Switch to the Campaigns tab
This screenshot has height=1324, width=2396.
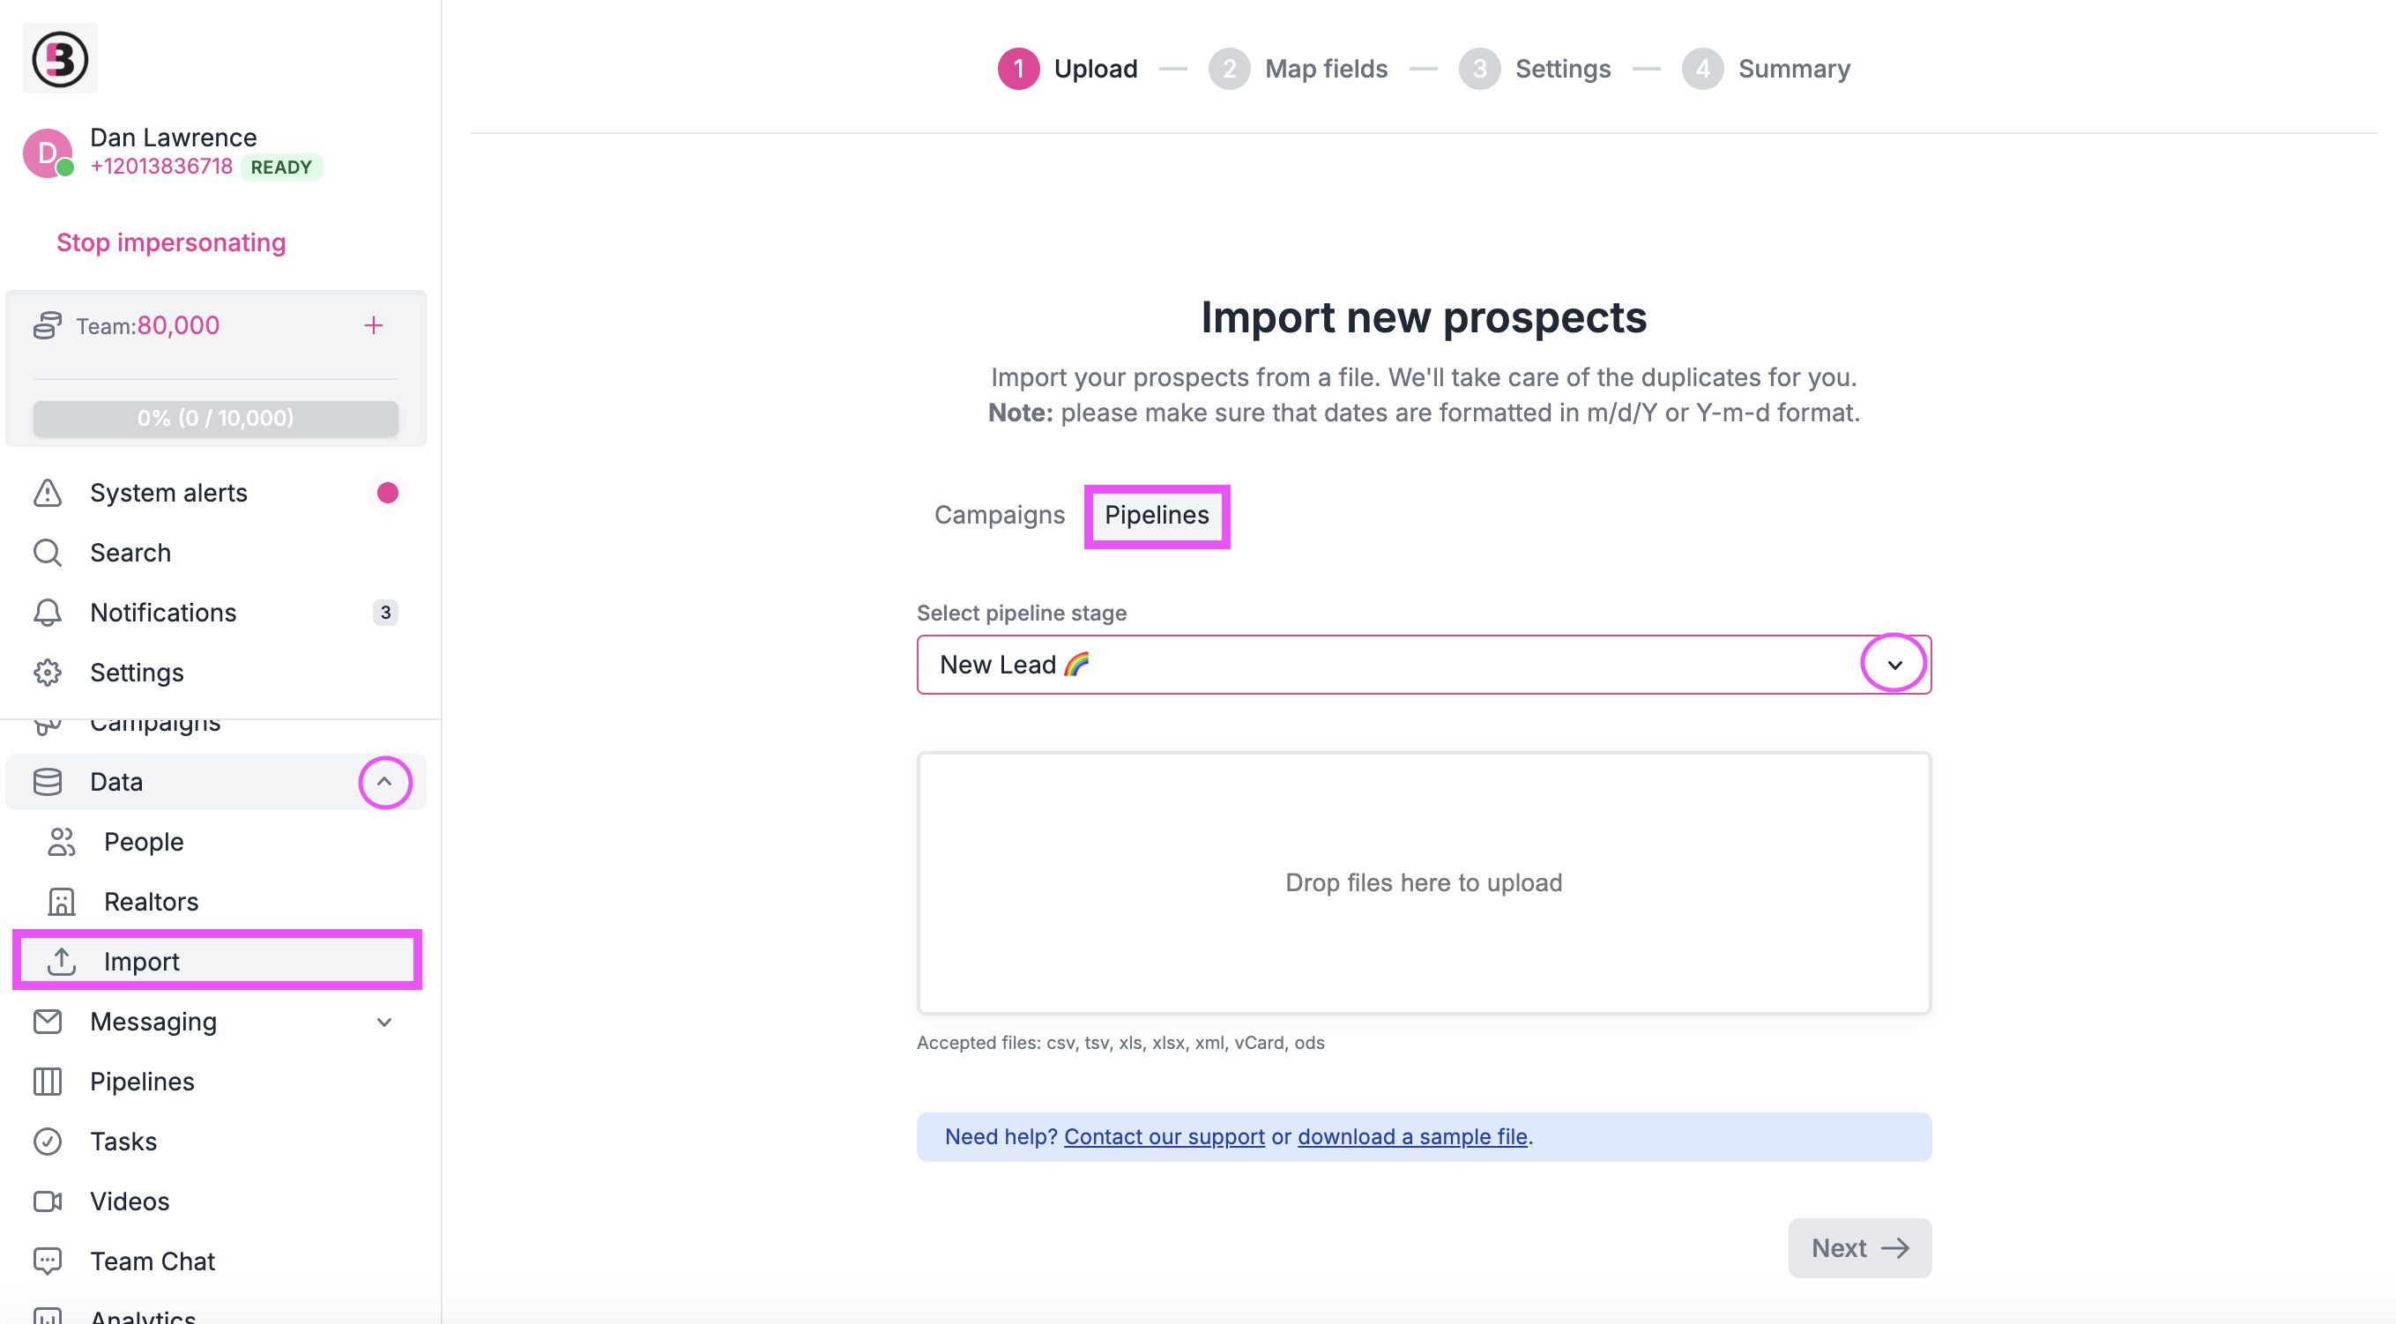(x=999, y=515)
